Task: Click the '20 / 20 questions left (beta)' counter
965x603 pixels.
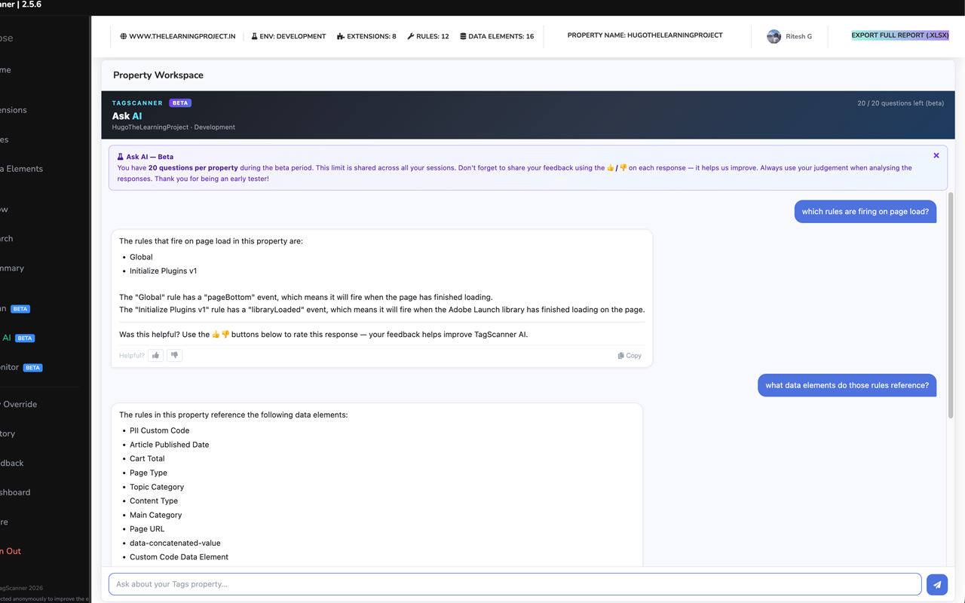Action: pyautogui.click(x=900, y=103)
